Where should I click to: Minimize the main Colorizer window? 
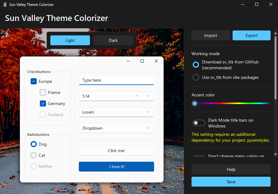242,5
